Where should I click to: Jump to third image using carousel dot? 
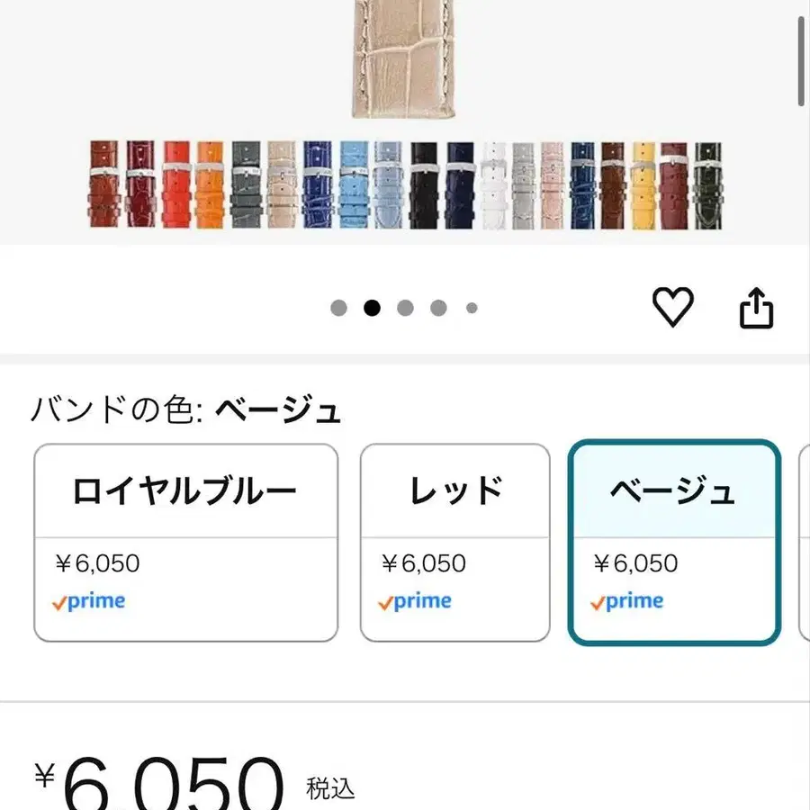coord(405,308)
